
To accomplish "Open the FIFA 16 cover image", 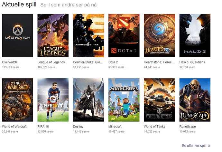I will [x=53, y=100].
